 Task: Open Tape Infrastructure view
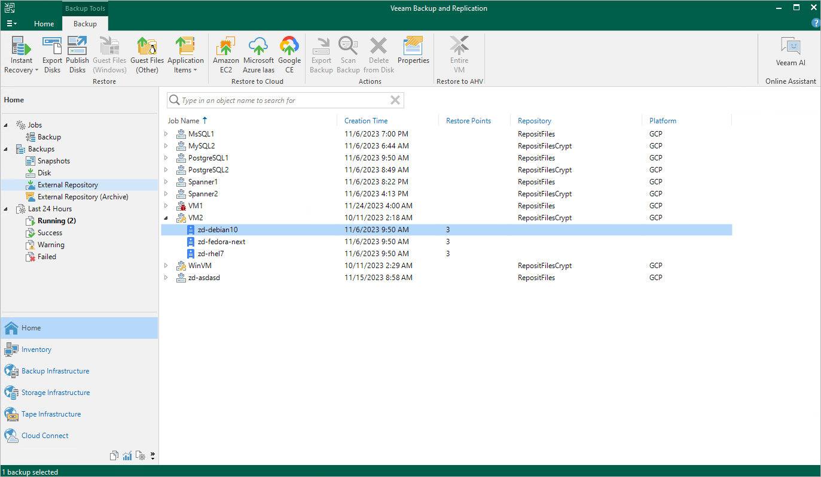click(79, 414)
